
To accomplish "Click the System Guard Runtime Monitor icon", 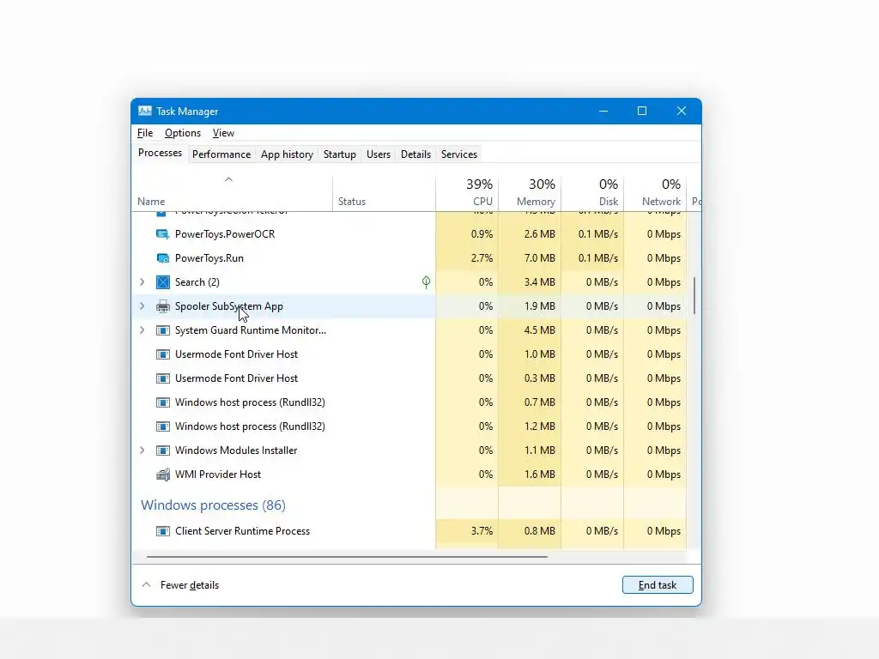I will click(162, 330).
